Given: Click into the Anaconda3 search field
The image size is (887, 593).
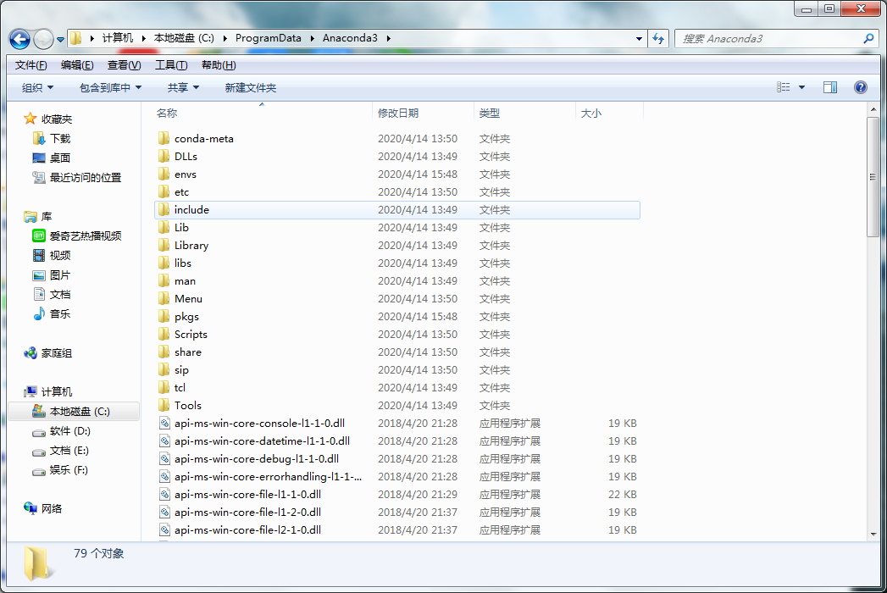Looking at the screenshot, I should pyautogui.click(x=768, y=38).
